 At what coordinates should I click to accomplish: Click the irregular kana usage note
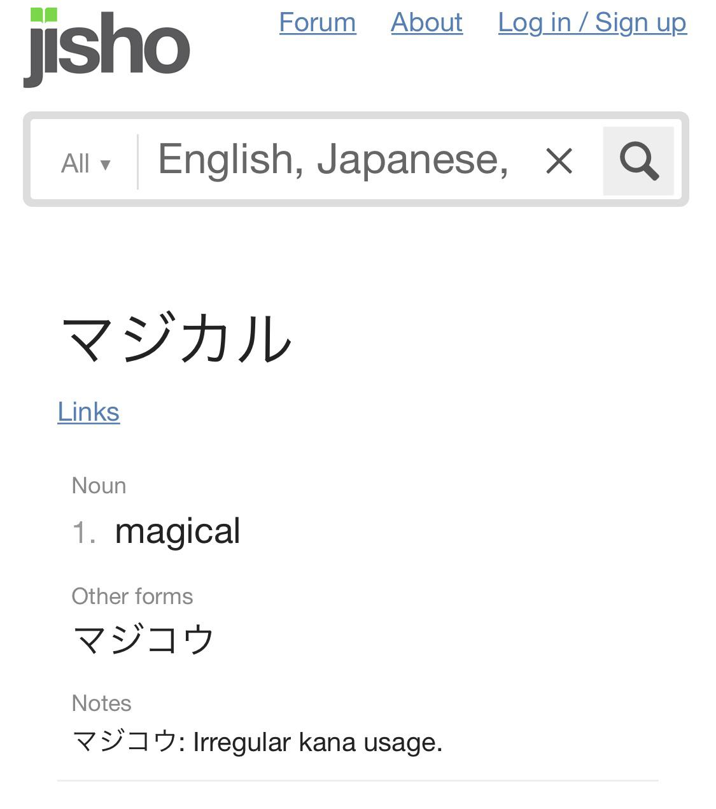pyautogui.click(x=258, y=742)
